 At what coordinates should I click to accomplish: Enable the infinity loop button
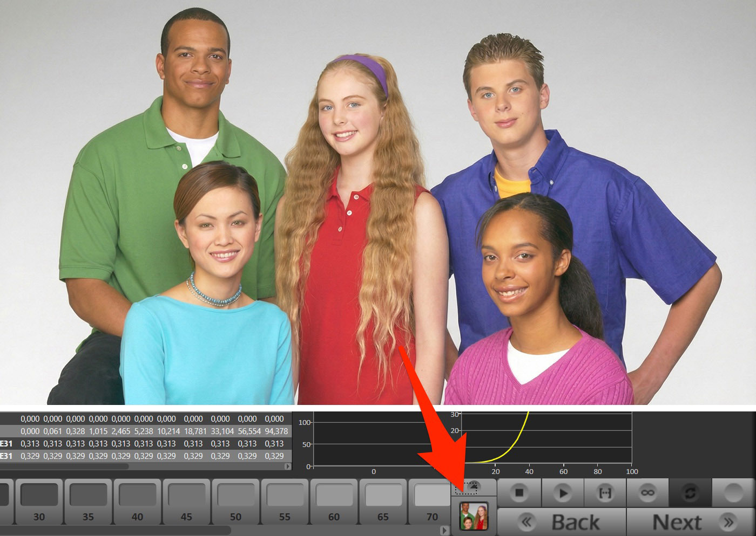coord(647,492)
